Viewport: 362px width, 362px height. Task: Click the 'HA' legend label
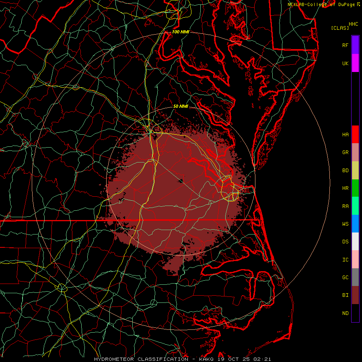[x=346, y=135]
